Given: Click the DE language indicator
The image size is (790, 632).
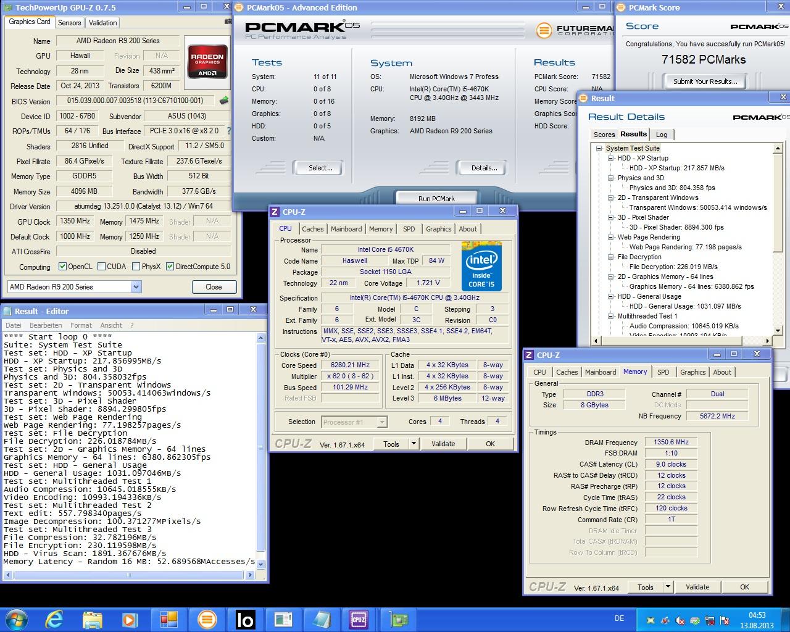Looking at the screenshot, I should pos(620,618).
